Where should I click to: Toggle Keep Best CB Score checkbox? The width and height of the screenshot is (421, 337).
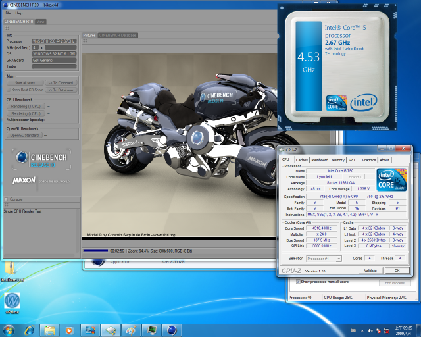coord(9,90)
